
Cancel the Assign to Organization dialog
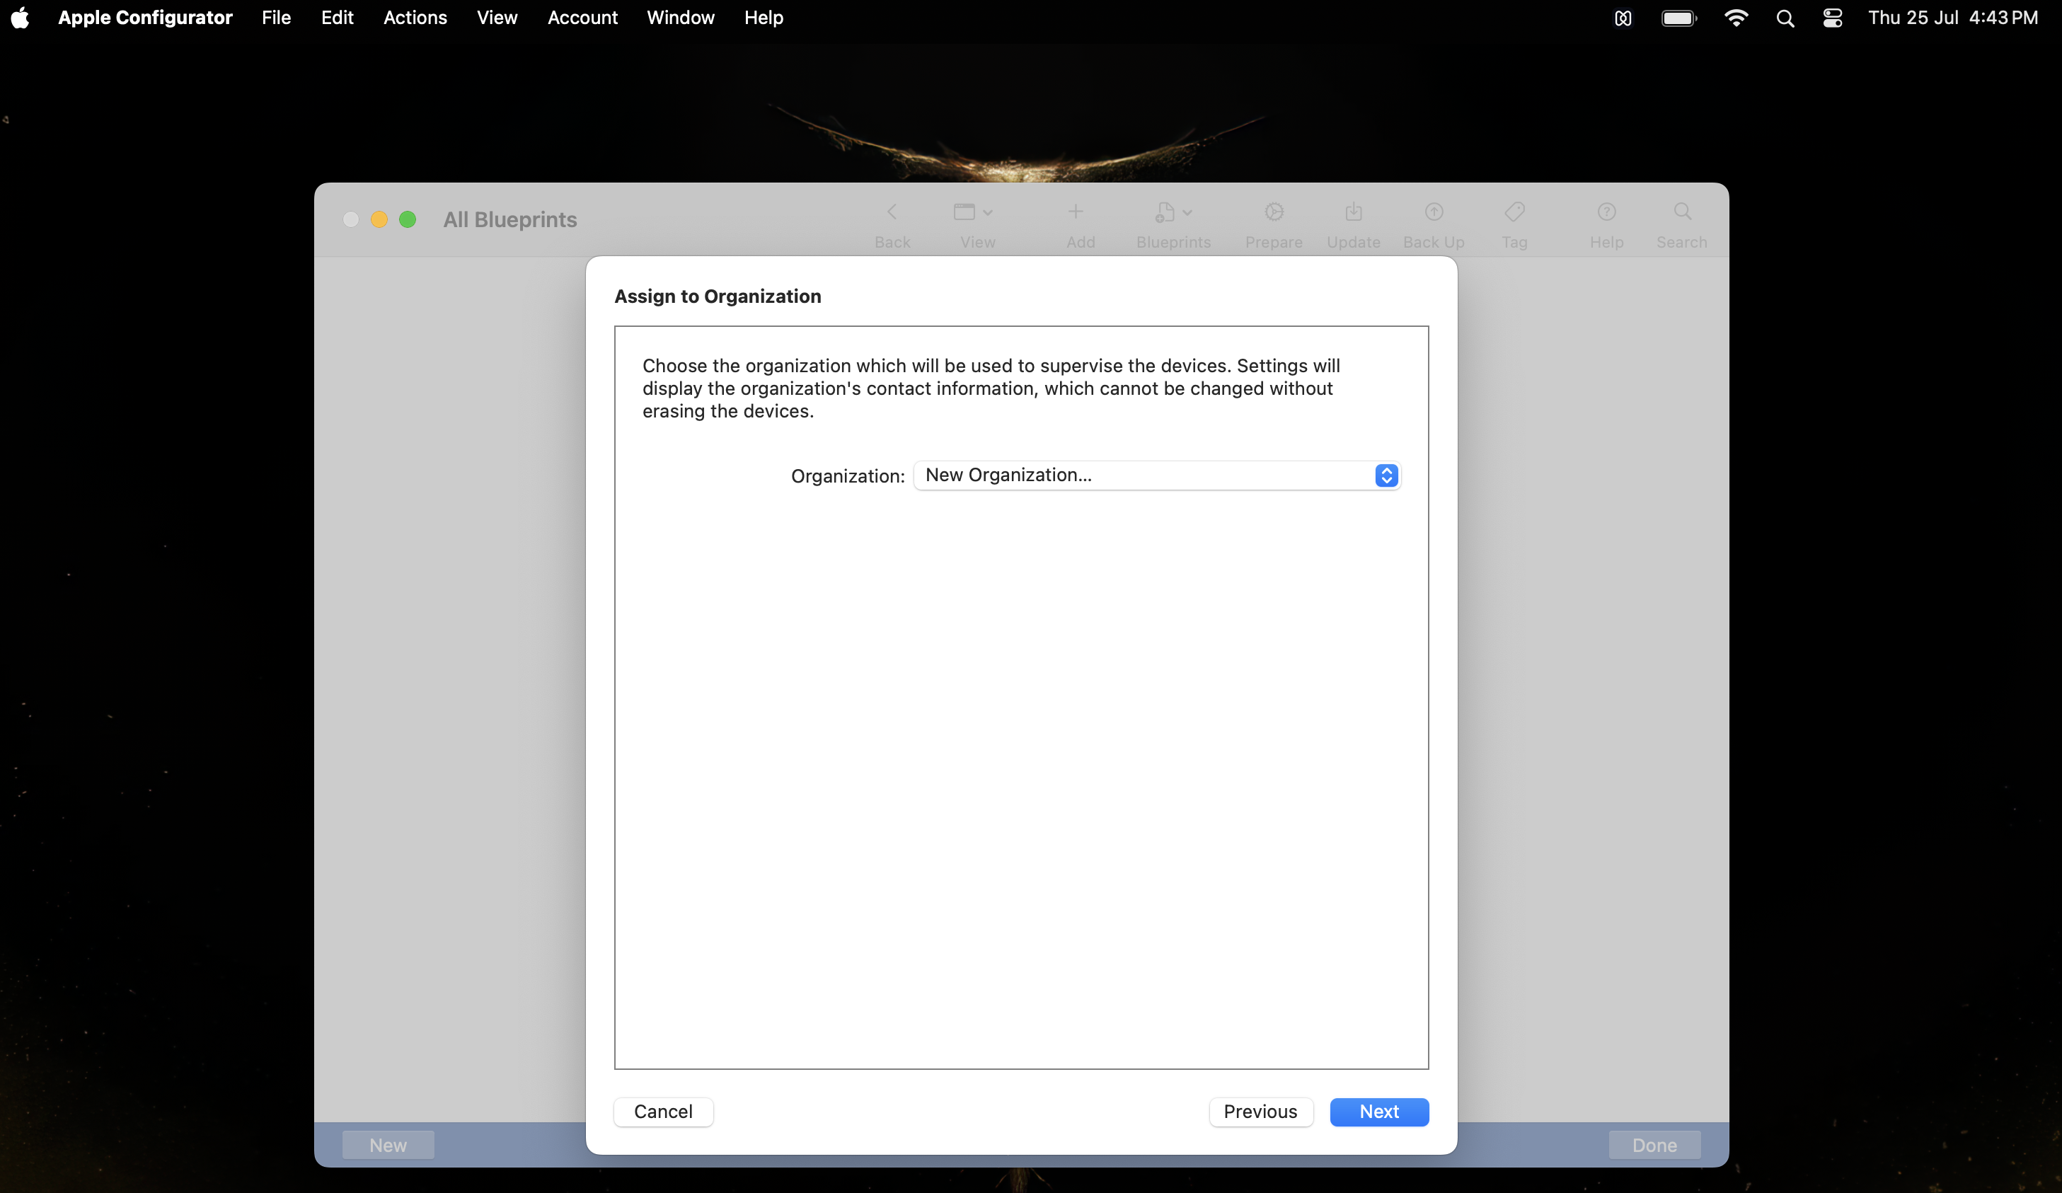pyautogui.click(x=663, y=1111)
